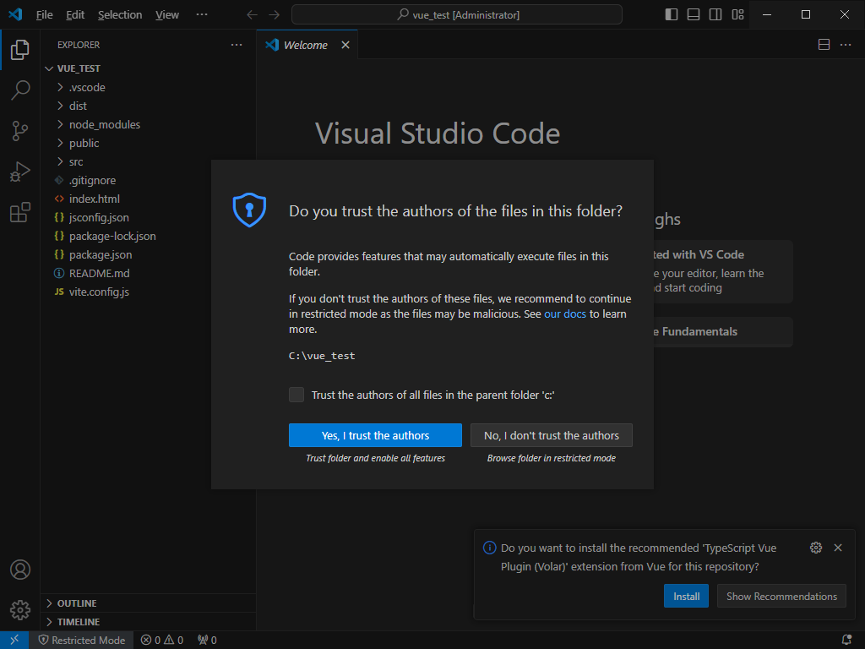Follow the 'our docs' link

tap(565, 314)
